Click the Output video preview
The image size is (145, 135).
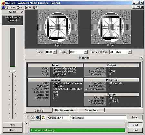coord(111,27)
